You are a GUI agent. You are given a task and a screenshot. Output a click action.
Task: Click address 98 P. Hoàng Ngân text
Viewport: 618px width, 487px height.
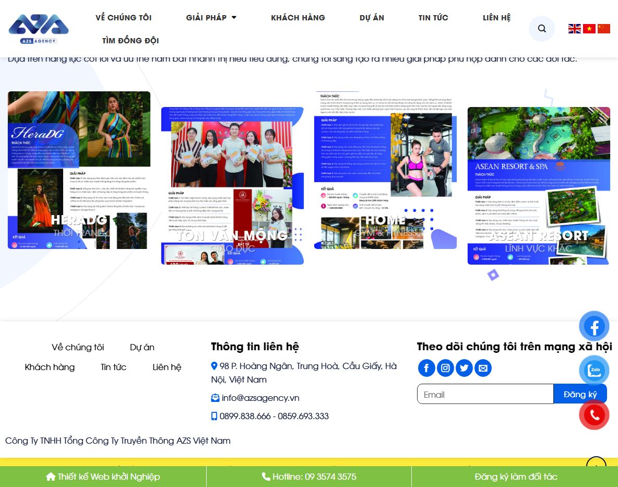point(304,373)
